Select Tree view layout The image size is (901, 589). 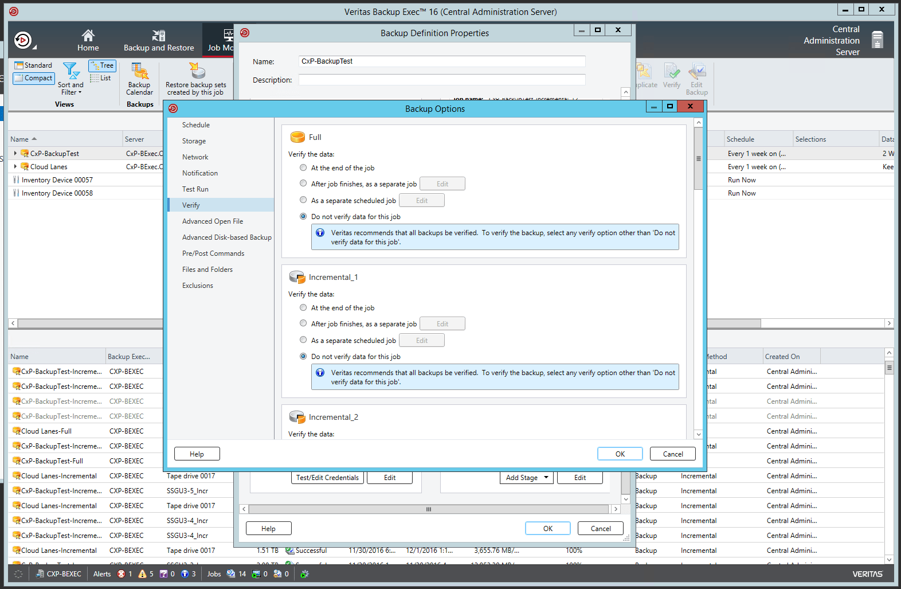102,65
